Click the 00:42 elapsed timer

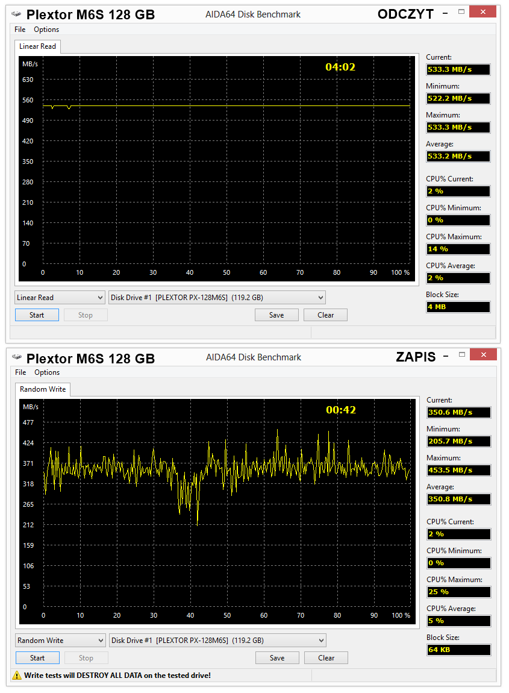click(341, 410)
